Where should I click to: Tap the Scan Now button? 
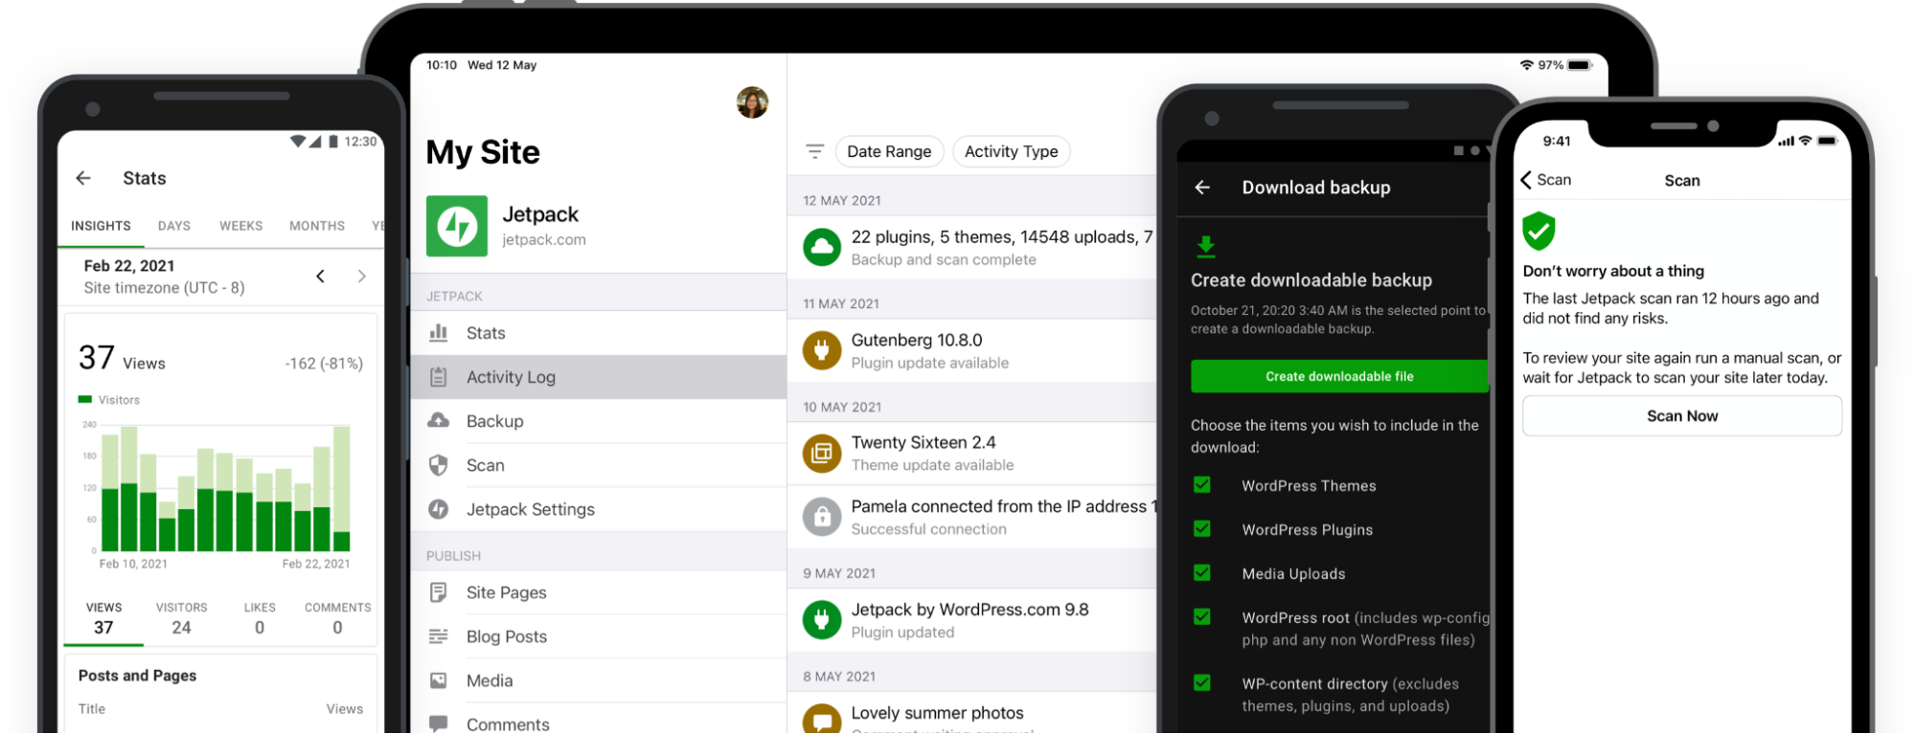1681,416
